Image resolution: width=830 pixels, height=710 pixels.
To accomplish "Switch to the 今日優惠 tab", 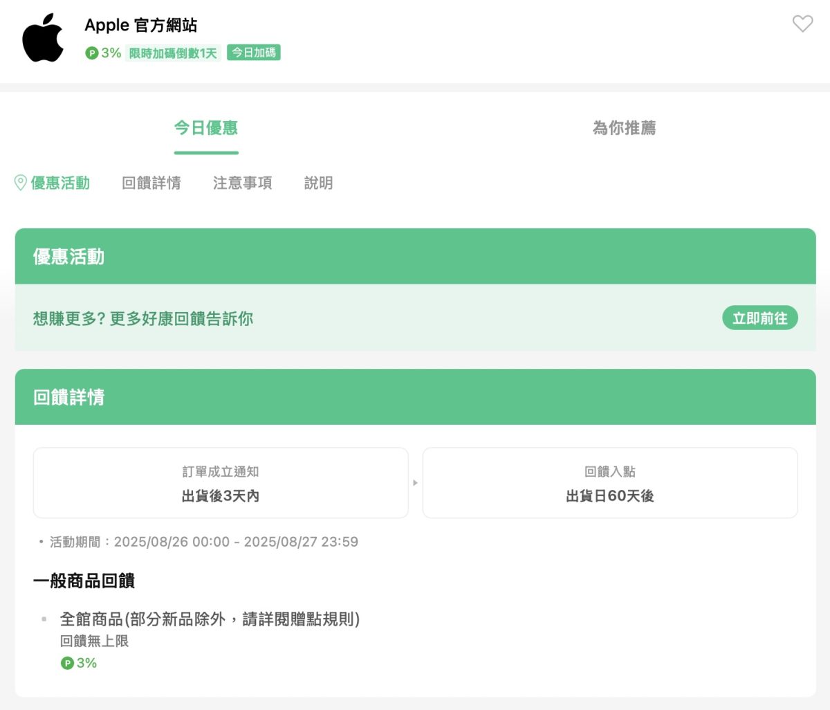I will [206, 128].
